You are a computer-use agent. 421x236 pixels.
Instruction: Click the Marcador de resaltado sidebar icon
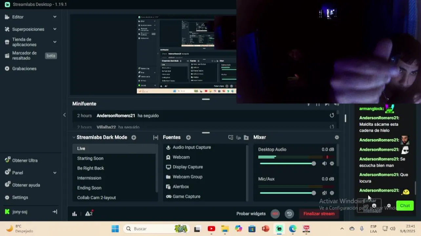click(7, 56)
